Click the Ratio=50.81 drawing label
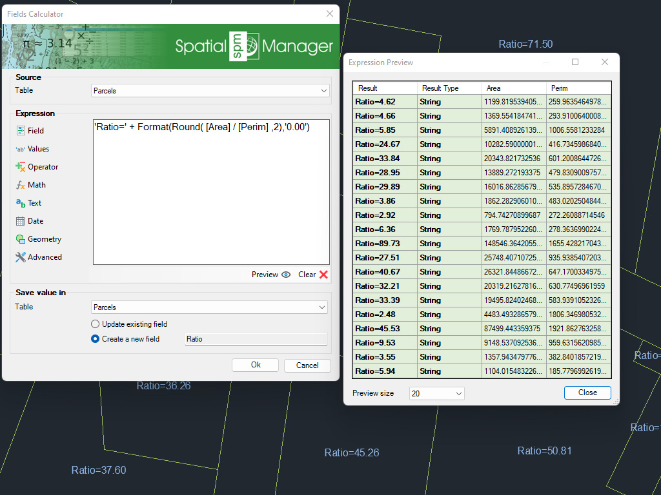661x495 pixels. click(x=545, y=451)
